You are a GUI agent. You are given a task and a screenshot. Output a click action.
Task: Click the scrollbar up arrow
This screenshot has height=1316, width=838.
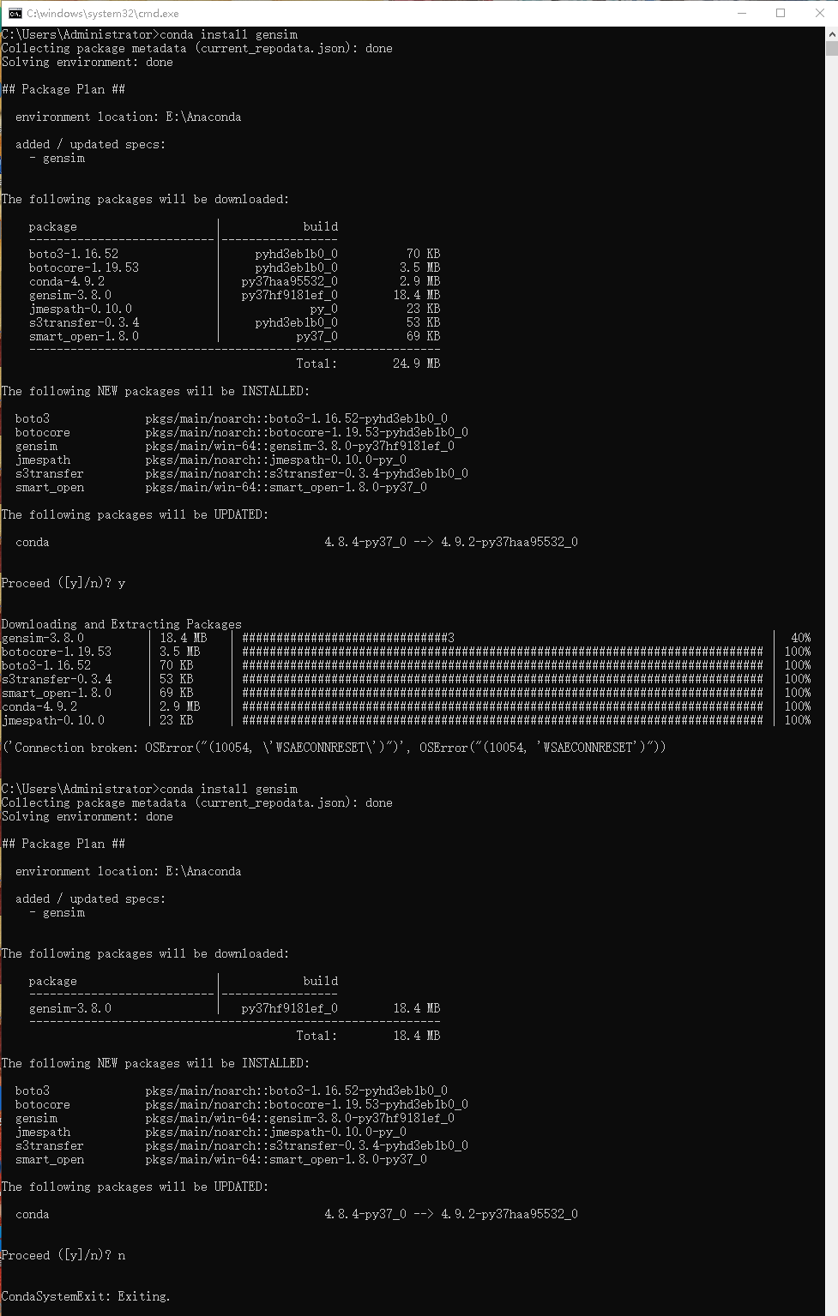click(831, 34)
